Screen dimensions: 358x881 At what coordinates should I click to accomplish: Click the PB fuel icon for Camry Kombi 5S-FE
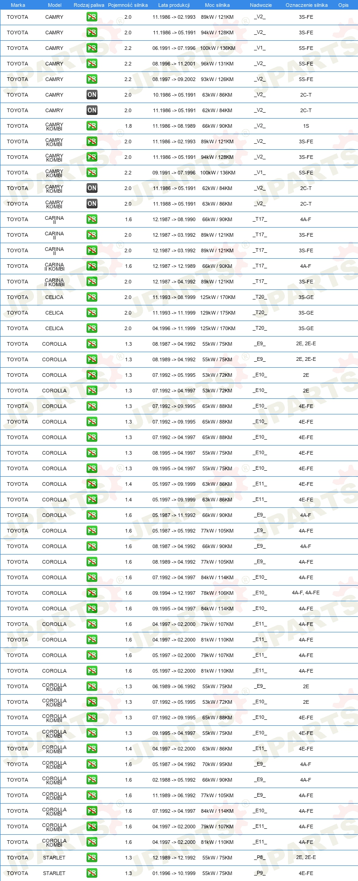tap(92, 173)
